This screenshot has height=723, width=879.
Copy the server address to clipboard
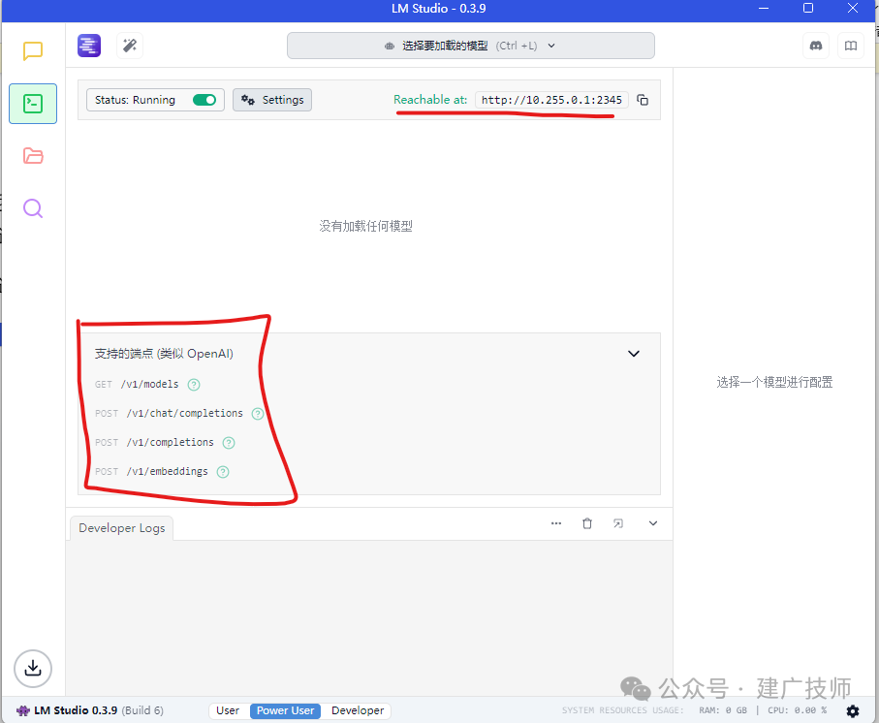[x=643, y=100]
